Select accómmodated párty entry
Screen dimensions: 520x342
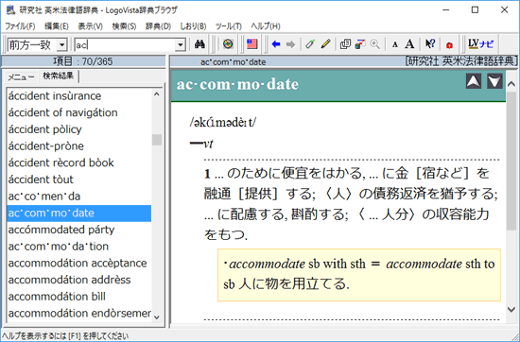(78, 230)
